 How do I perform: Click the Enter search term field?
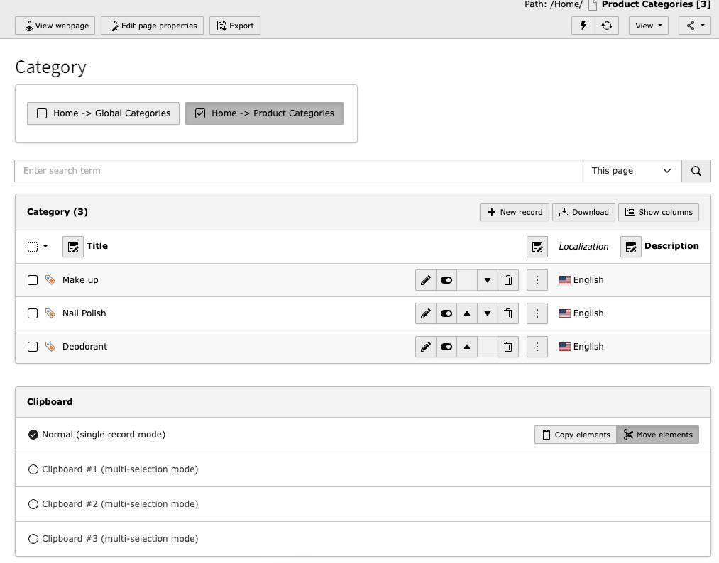pos(298,171)
